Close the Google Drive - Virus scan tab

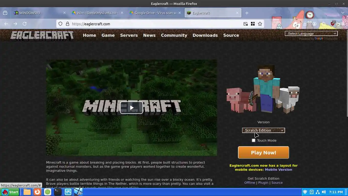tap(180, 13)
